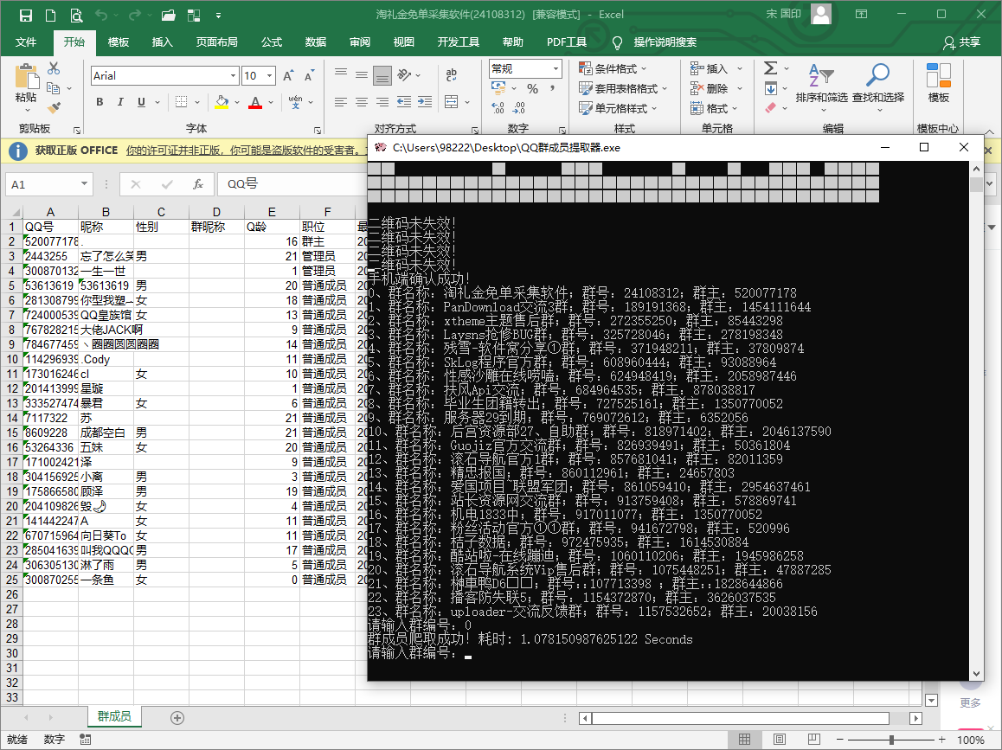Decrease font size with smaller A icon
The image size is (1002, 750).
pyautogui.click(x=309, y=75)
